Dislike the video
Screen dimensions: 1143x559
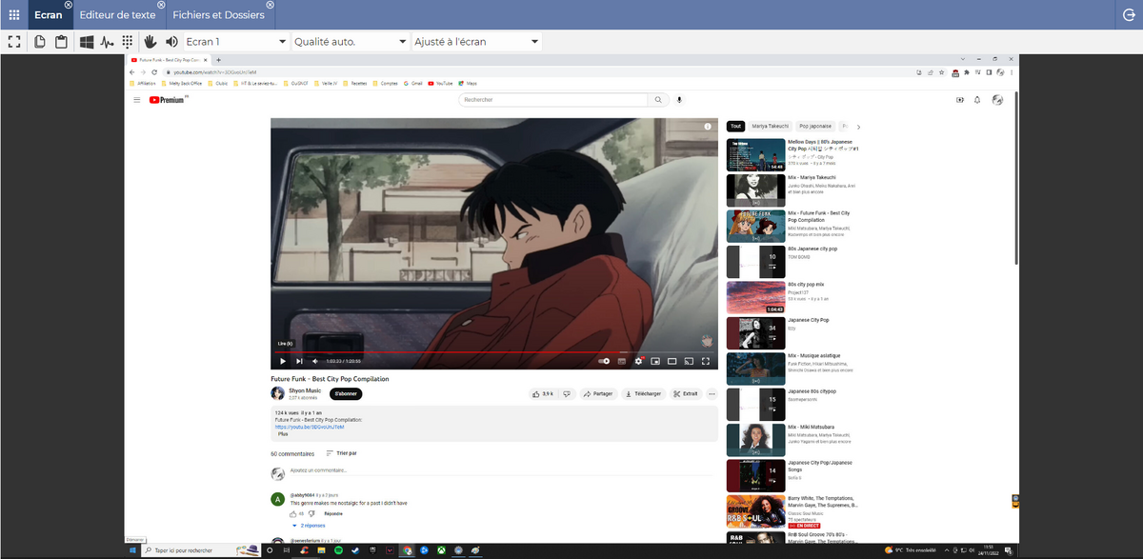(566, 393)
